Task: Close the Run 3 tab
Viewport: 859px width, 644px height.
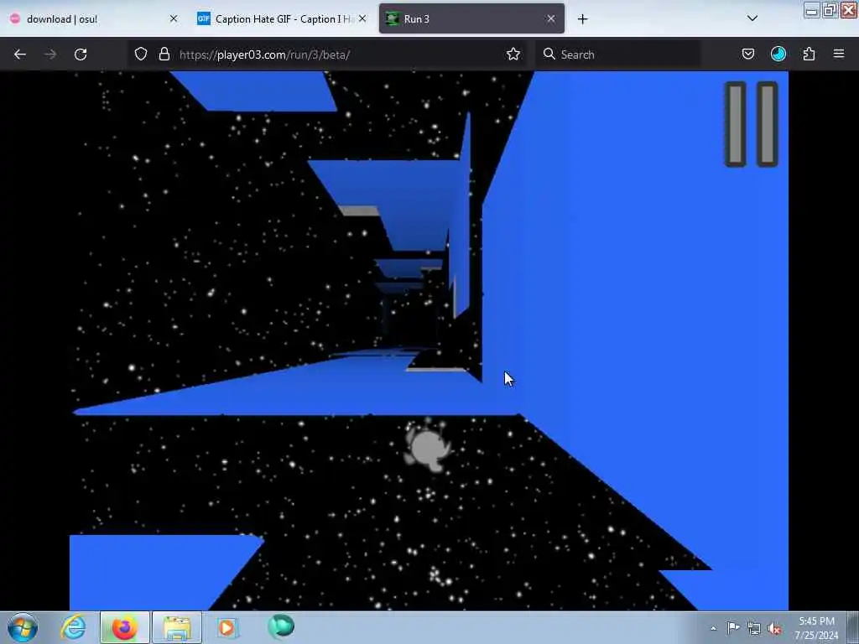Action: click(550, 18)
